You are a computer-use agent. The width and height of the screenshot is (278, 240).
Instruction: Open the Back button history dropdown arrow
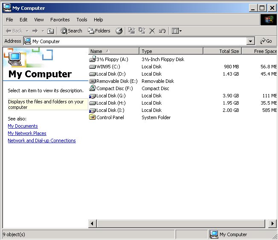[27, 31]
